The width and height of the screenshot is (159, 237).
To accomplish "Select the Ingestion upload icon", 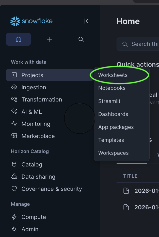I will pyautogui.click(x=14, y=87).
